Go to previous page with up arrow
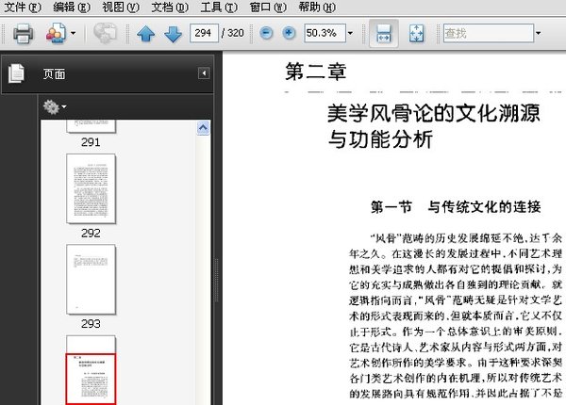The height and width of the screenshot is (405, 566). pyautogui.click(x=145, y=34)
